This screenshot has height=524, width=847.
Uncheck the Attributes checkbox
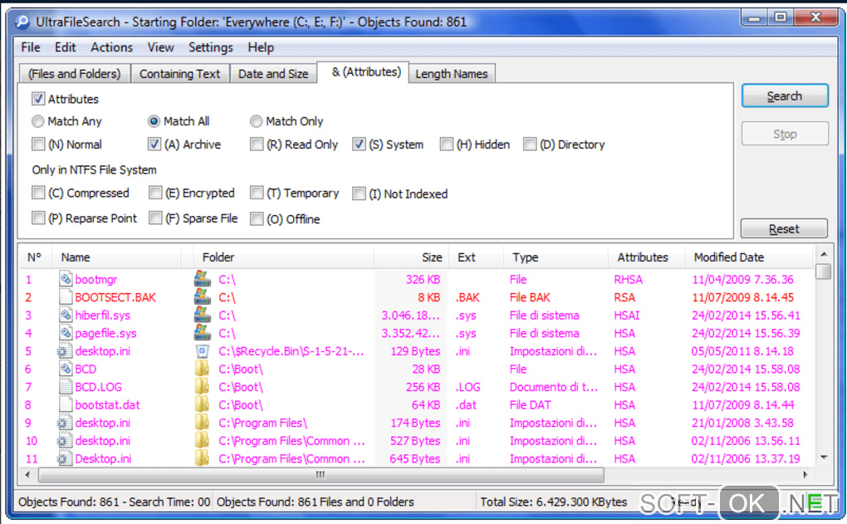(38, 99)
